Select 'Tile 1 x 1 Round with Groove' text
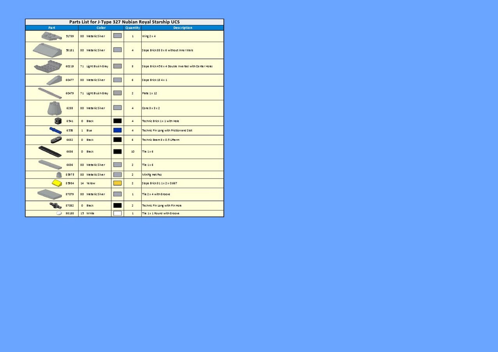This screenshot has width=498, height=352. click(161, 213)
